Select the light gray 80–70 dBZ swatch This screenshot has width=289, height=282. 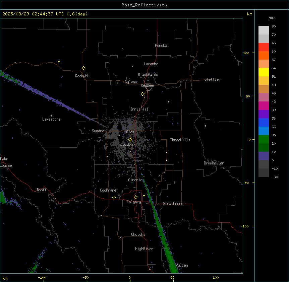tap(264, 30)
